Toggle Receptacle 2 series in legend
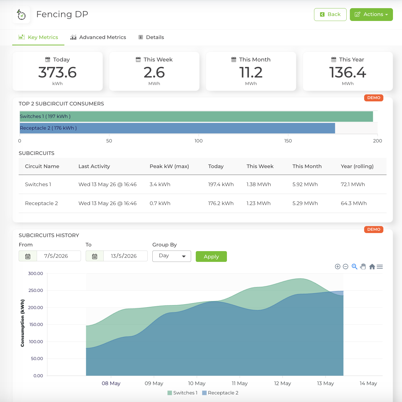The height and width of the screenshot is (402, 402). 220,393
